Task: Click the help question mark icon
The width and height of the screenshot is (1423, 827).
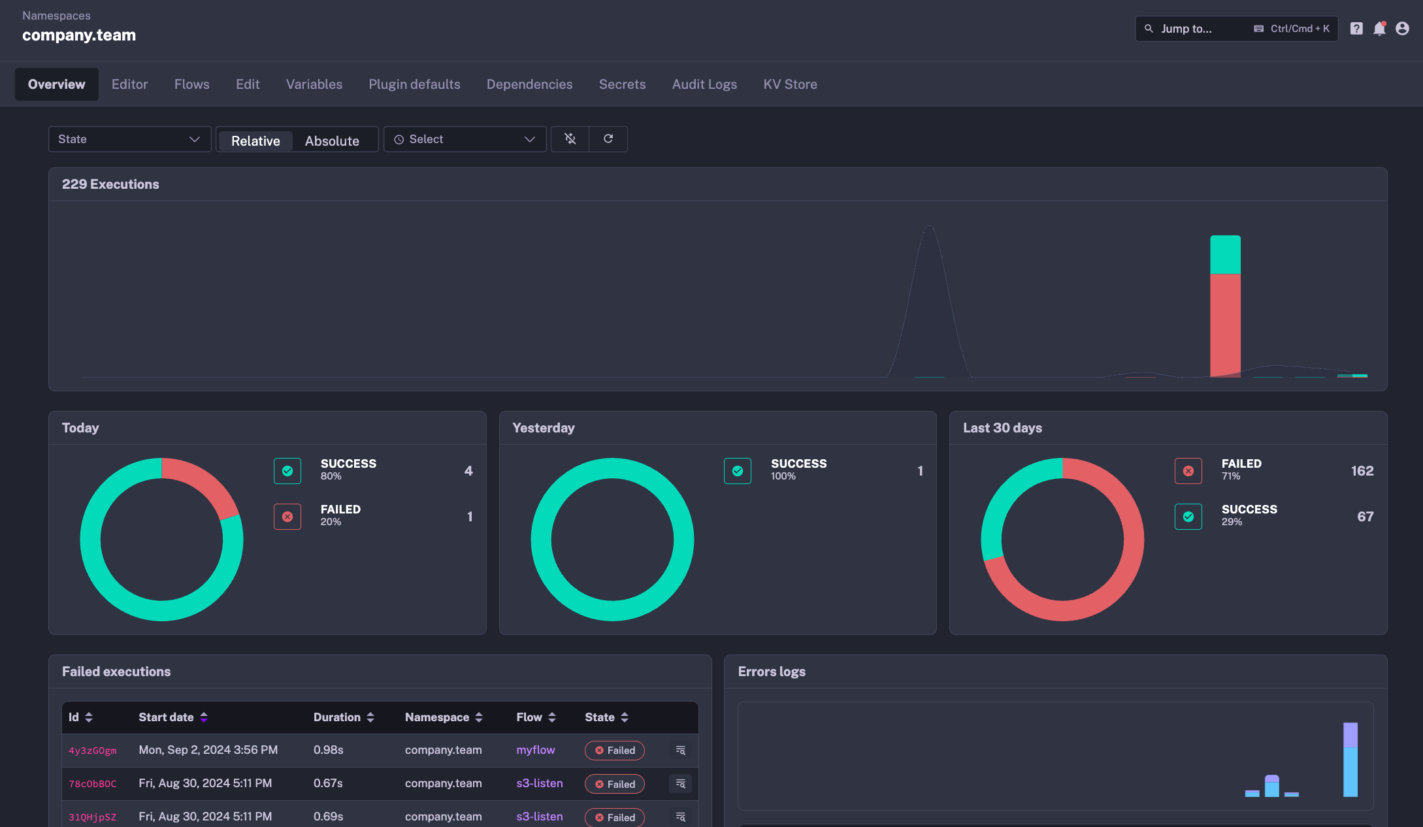Action: pyautogui.click(x=1356, y=29)
